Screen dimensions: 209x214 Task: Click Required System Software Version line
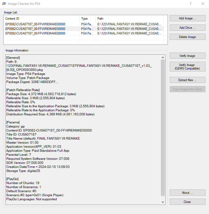(38, 159)
